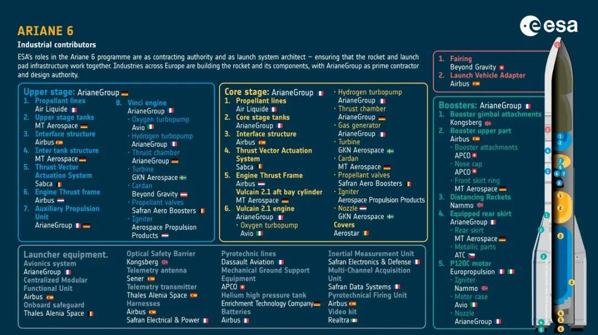Click the Front skirt ring label
This screenshot has height=335, width=598.
[477, 181]
